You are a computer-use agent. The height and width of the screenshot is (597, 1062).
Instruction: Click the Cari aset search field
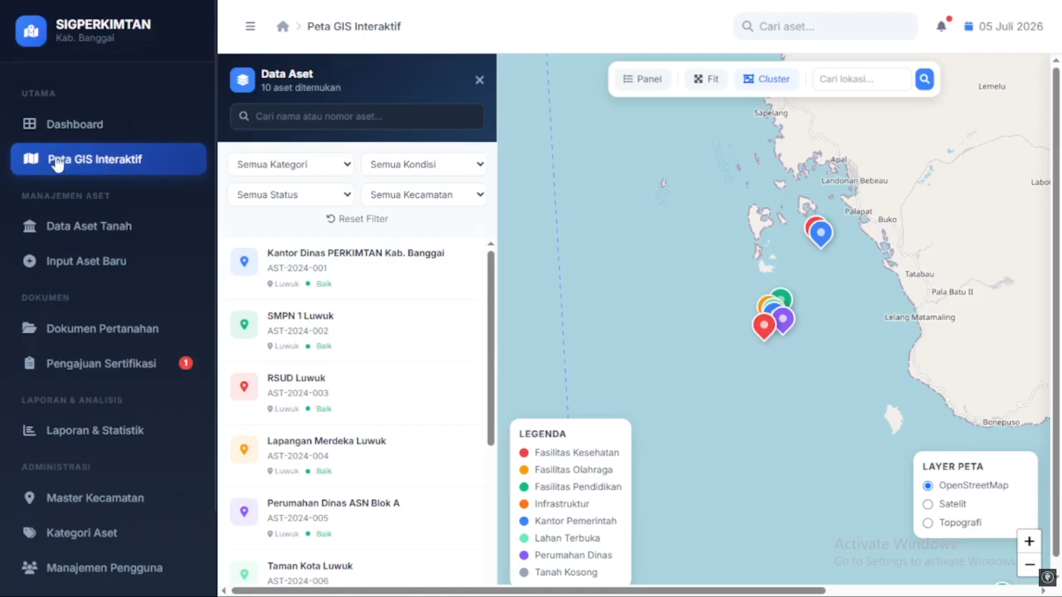click(x=825, y=27)
